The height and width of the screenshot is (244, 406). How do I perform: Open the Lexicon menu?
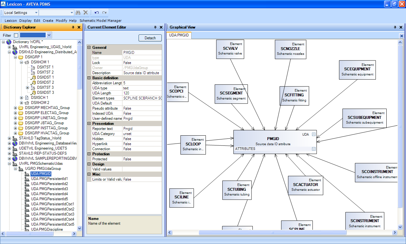(x=11, y=21)
